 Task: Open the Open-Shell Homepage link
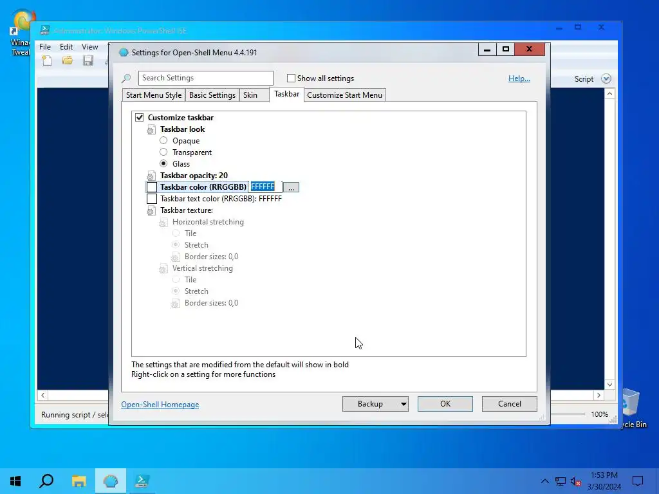coord(160,405)
